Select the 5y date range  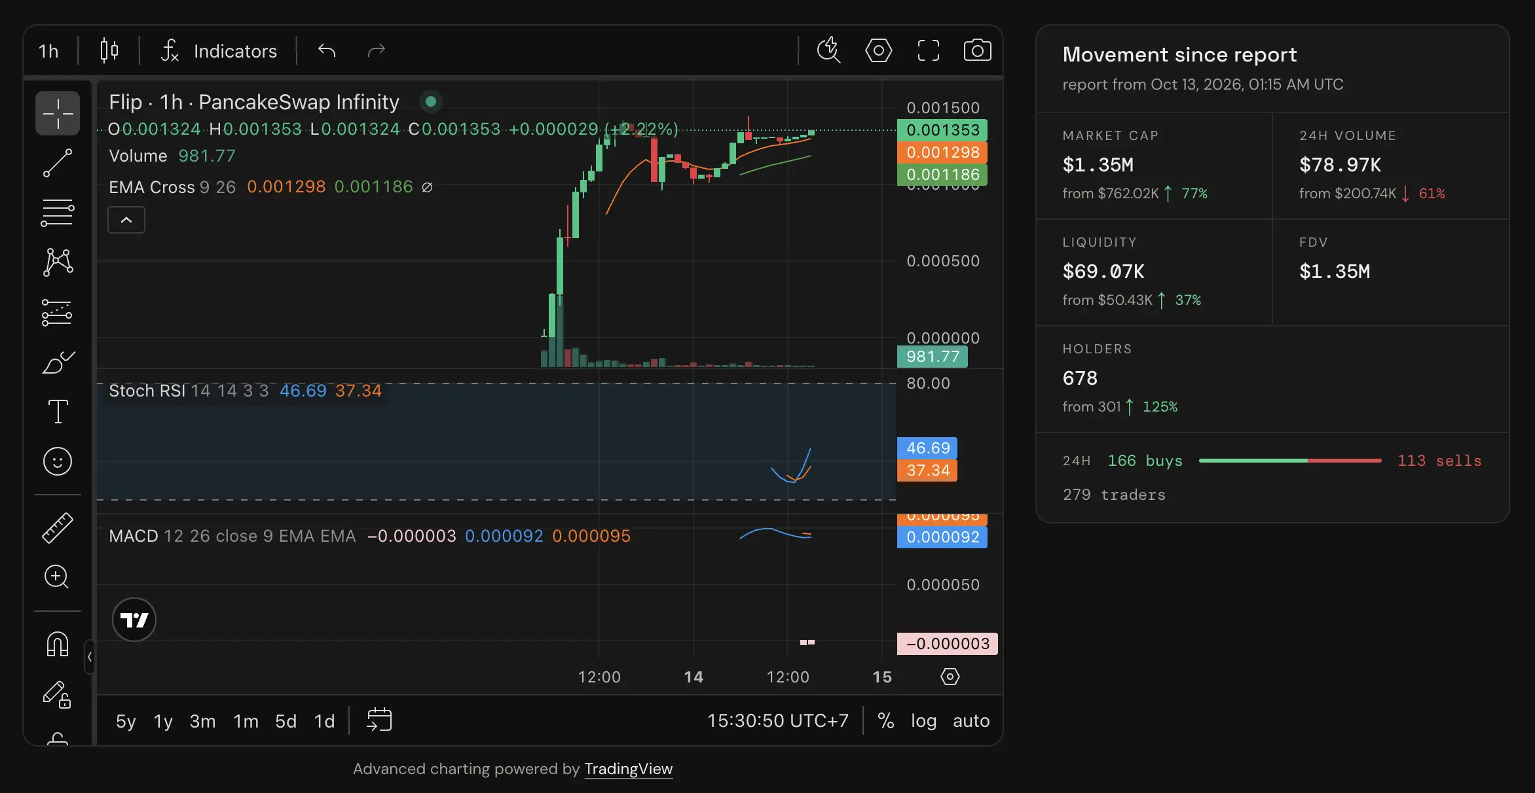click(x=126, y=721)
